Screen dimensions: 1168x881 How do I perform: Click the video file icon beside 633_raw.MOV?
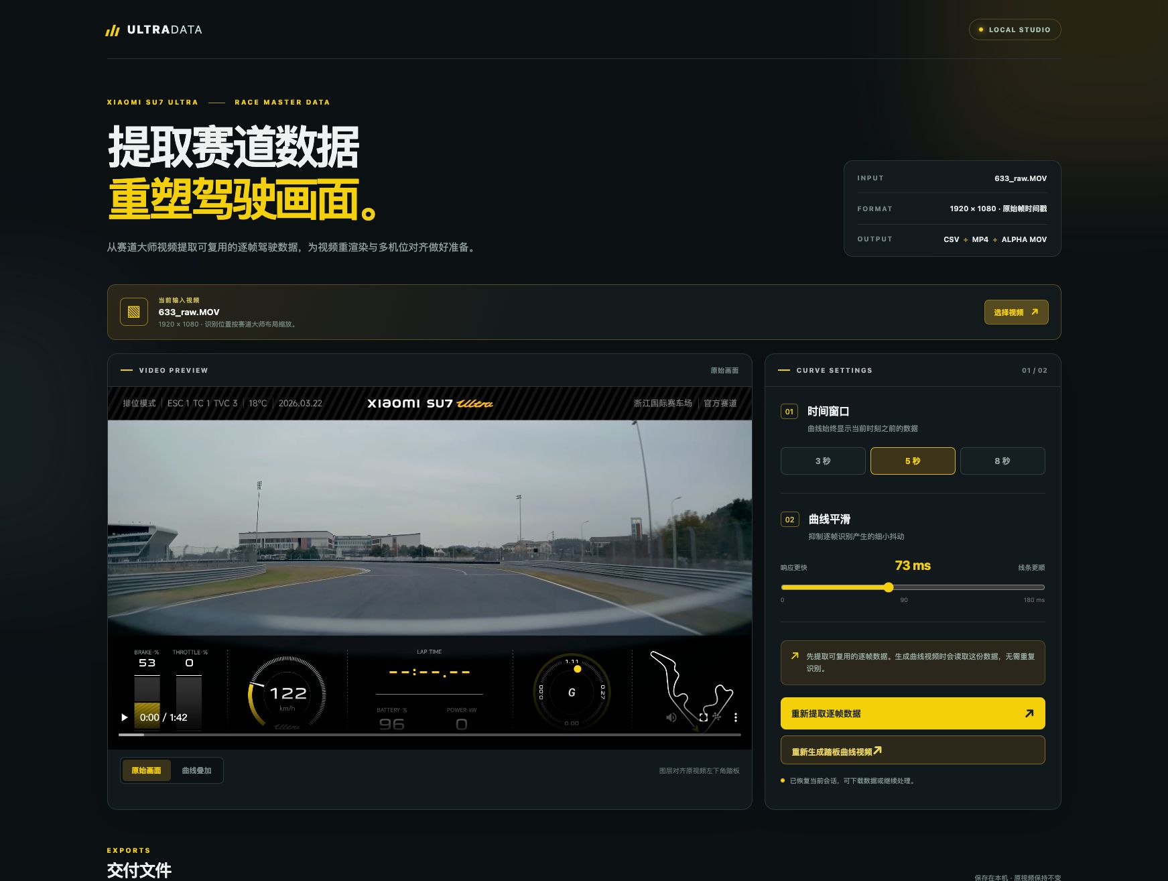click(x=134, y=312)
